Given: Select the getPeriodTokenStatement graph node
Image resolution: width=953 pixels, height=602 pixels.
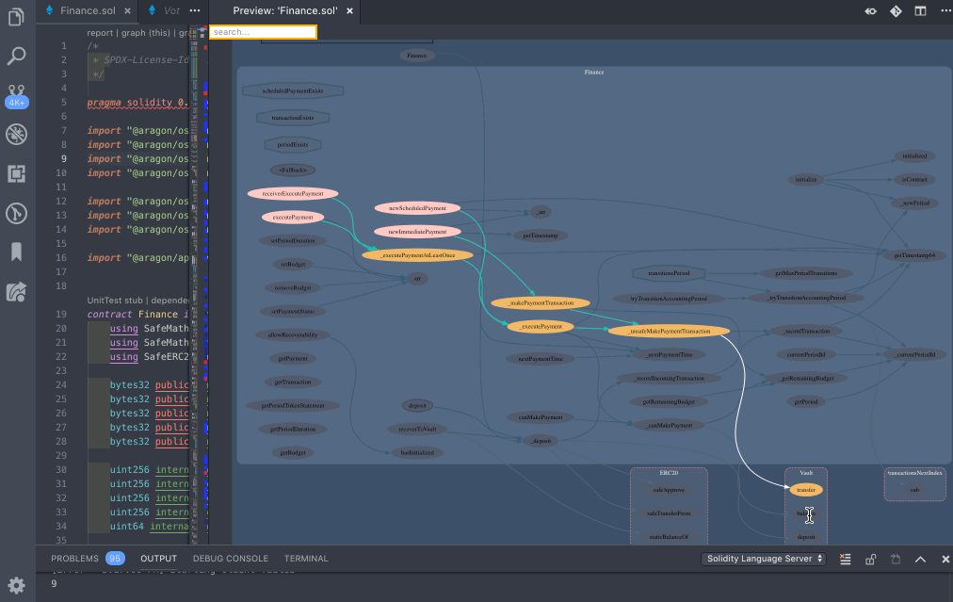Looking at the screenshot, I should 292,406.
